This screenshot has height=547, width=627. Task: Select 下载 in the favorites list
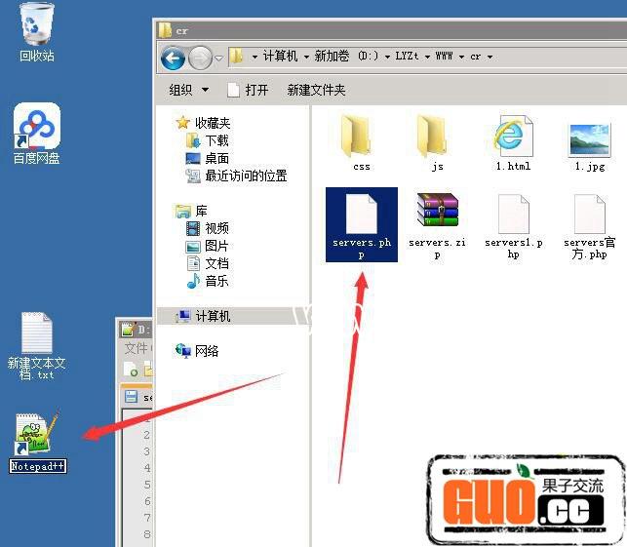(216, 140)
